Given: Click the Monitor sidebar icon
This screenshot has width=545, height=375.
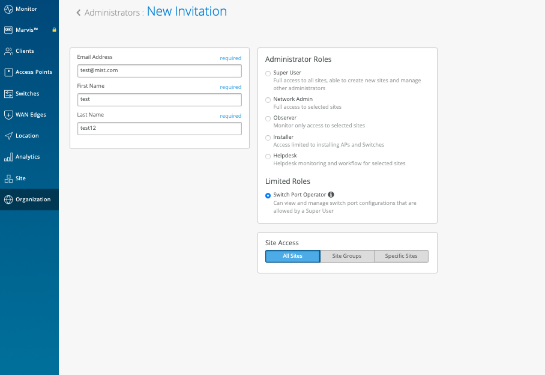Looking at the screenshot, I should point(8,9).
